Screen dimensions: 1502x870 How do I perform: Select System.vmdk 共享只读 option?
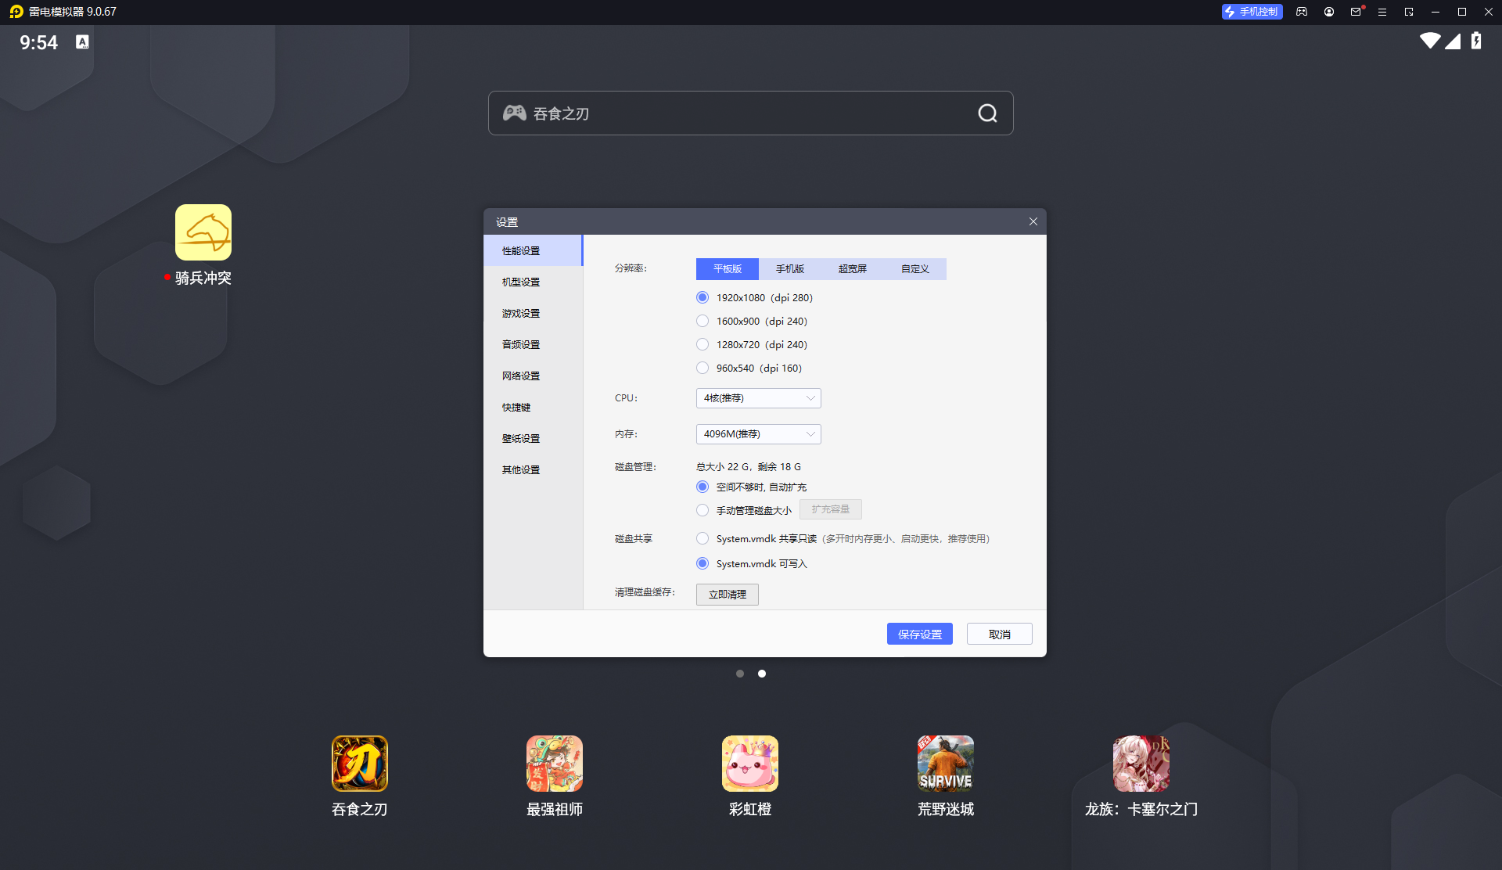click(x=702, y=538)
